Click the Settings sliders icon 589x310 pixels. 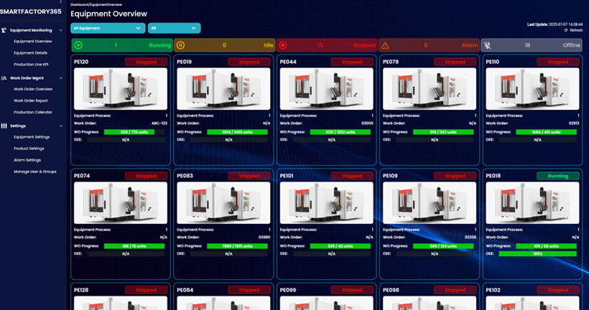click(4, 126)
